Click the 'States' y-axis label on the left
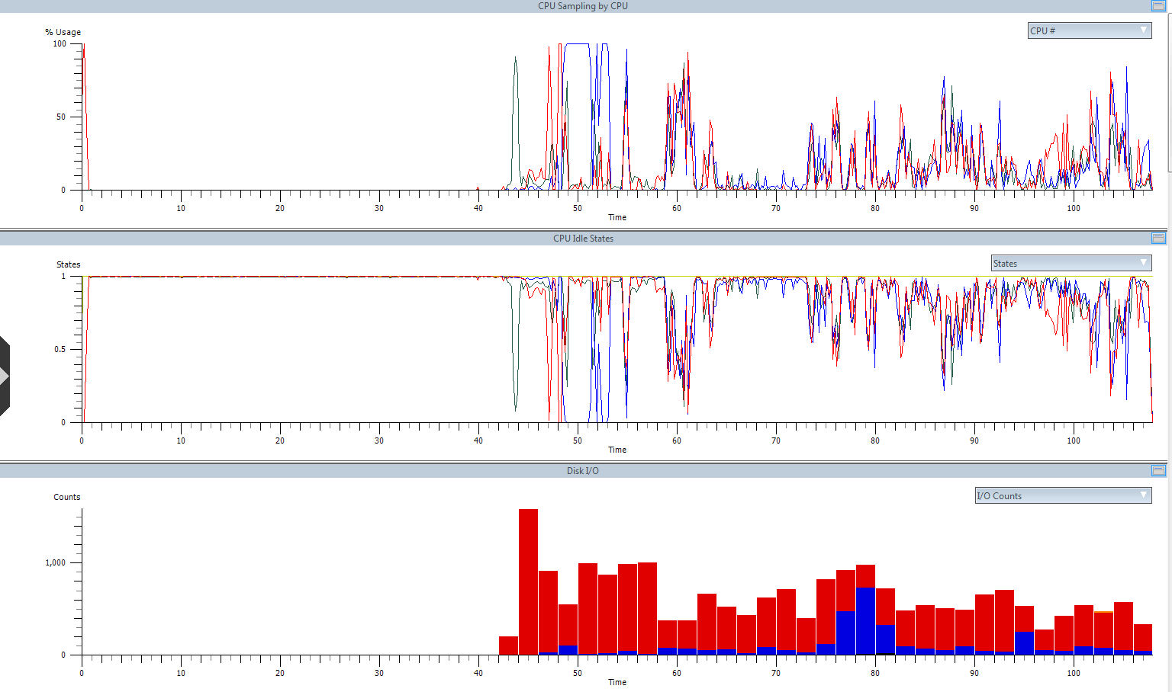Viewport: 1172px width, 692px height. (x=68, y=264)
